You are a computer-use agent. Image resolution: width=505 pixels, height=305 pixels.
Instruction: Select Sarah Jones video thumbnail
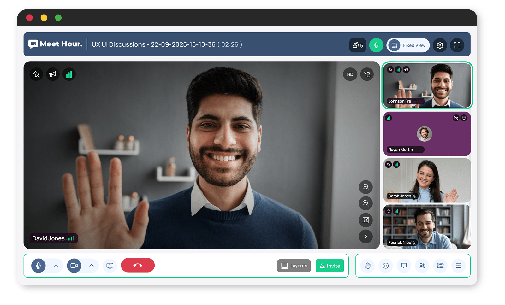(427, 180)
